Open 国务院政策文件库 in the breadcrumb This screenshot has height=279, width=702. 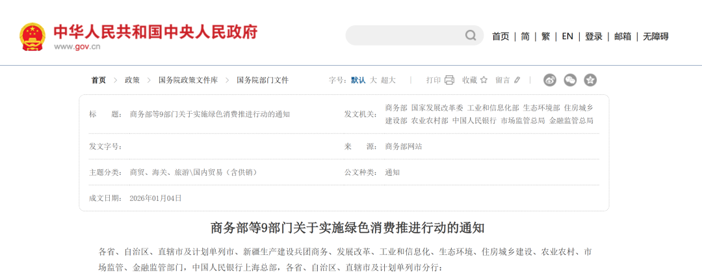tap(188, 80)
